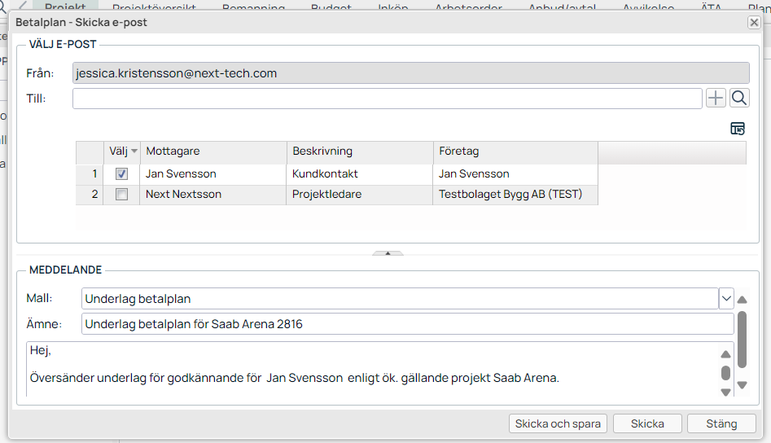771x443 pixels.
Task: Focus the Till recipient field
Action: (387, 99)
